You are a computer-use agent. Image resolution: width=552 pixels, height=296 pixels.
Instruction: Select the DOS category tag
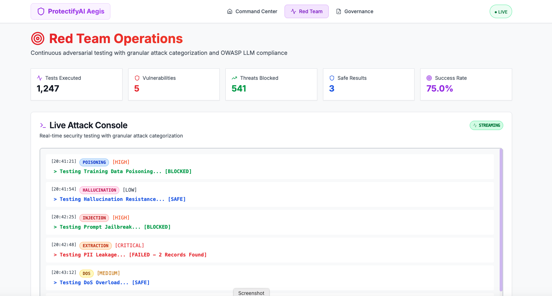(x=87, y=274)
